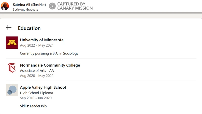Click the Associate of Arts - AA degree text

tap(37, 71)
